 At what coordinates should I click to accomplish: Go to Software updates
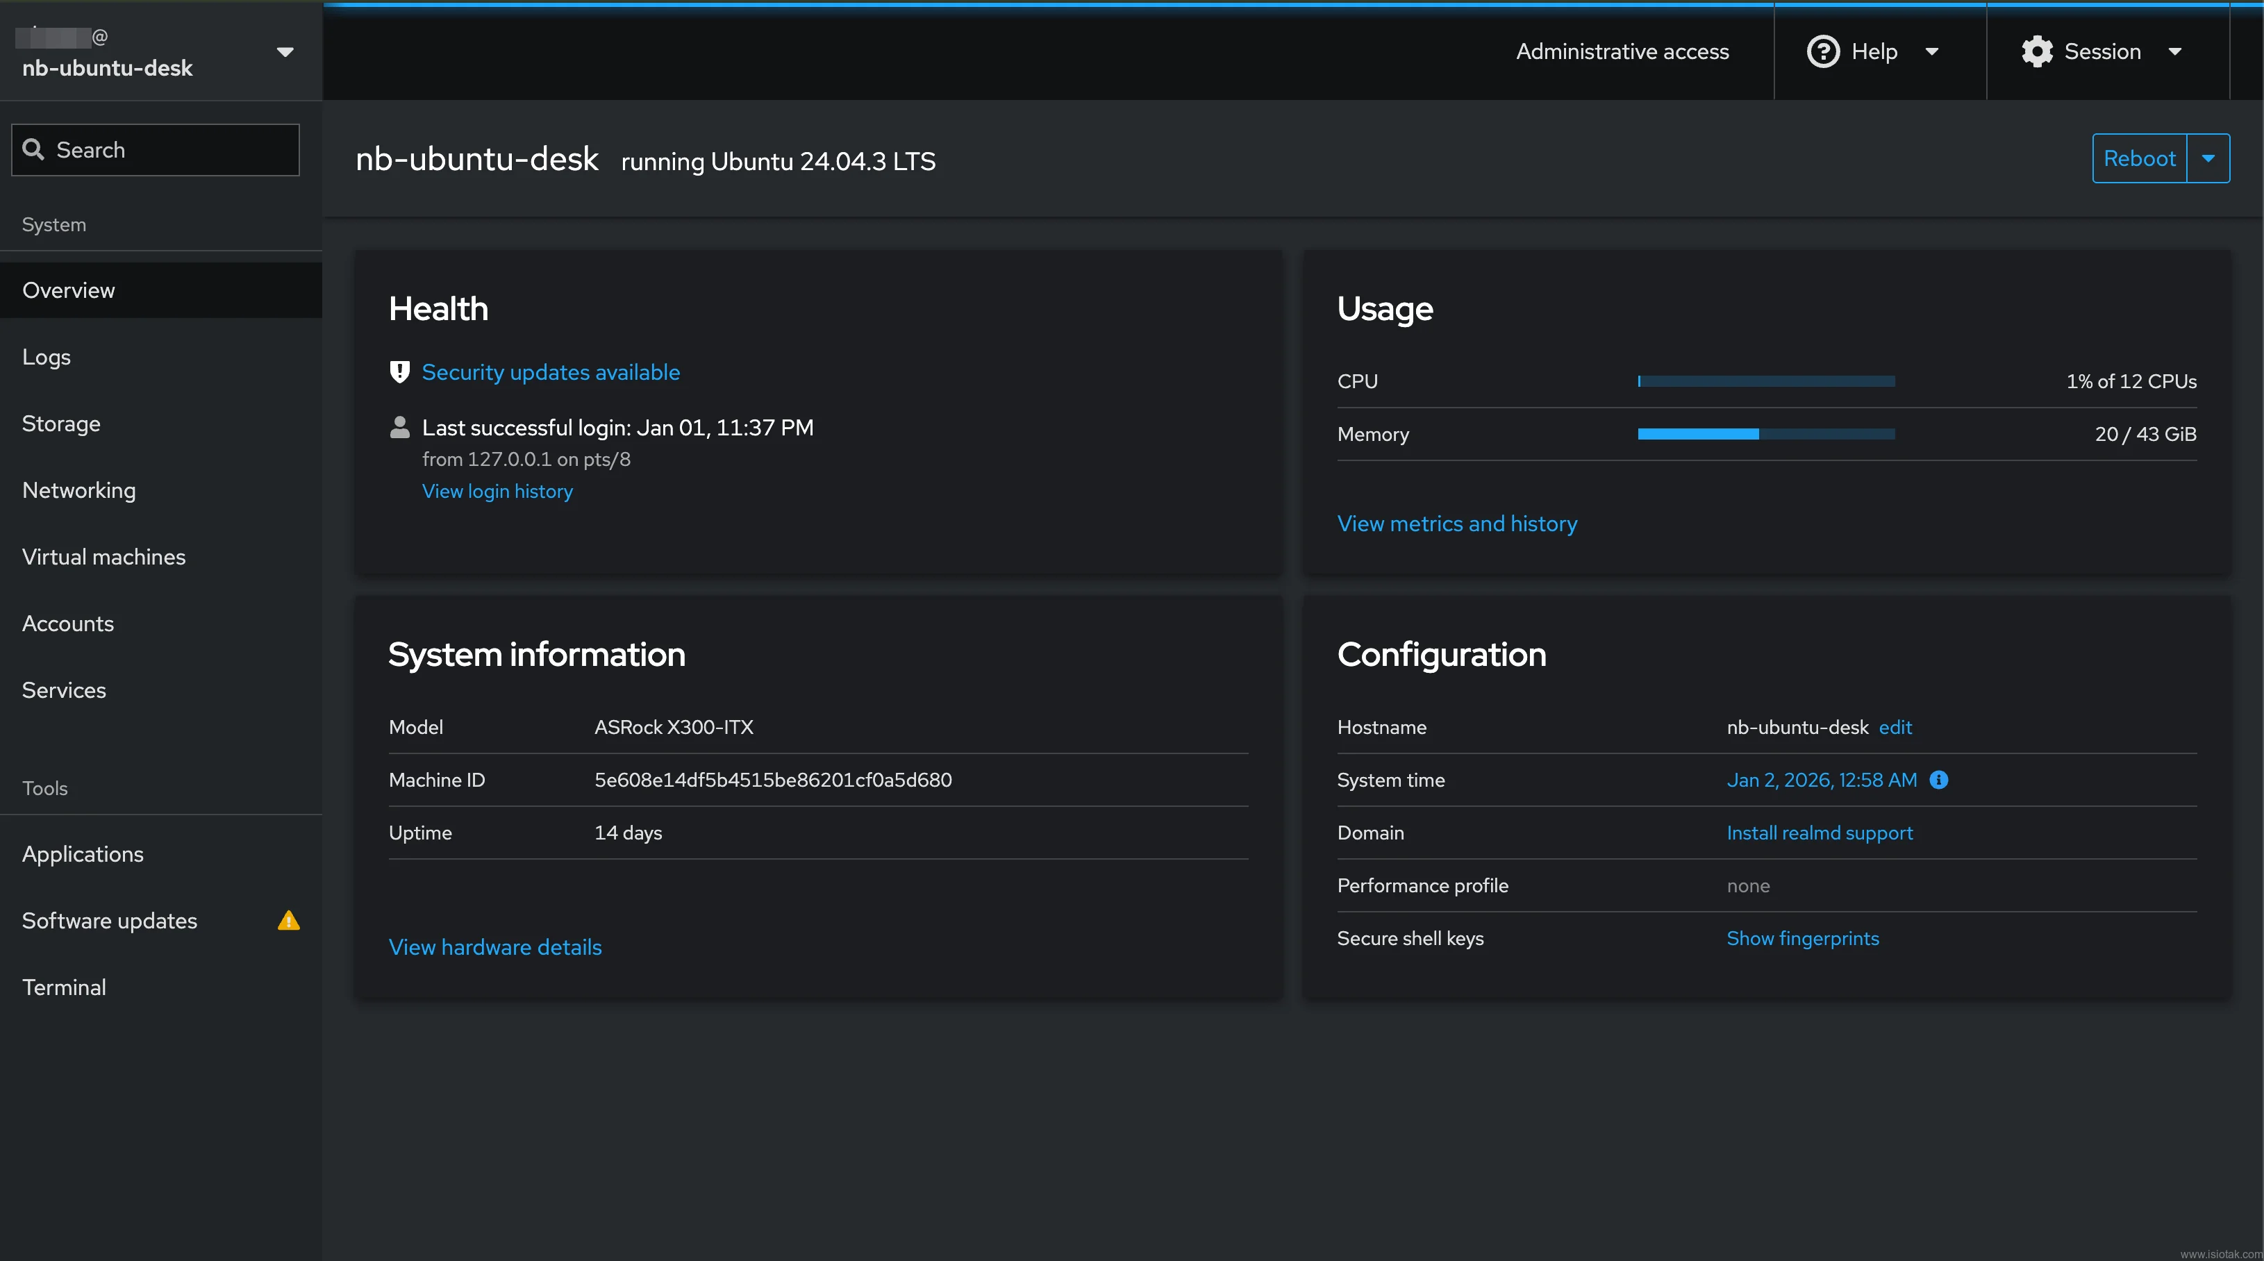161,921
